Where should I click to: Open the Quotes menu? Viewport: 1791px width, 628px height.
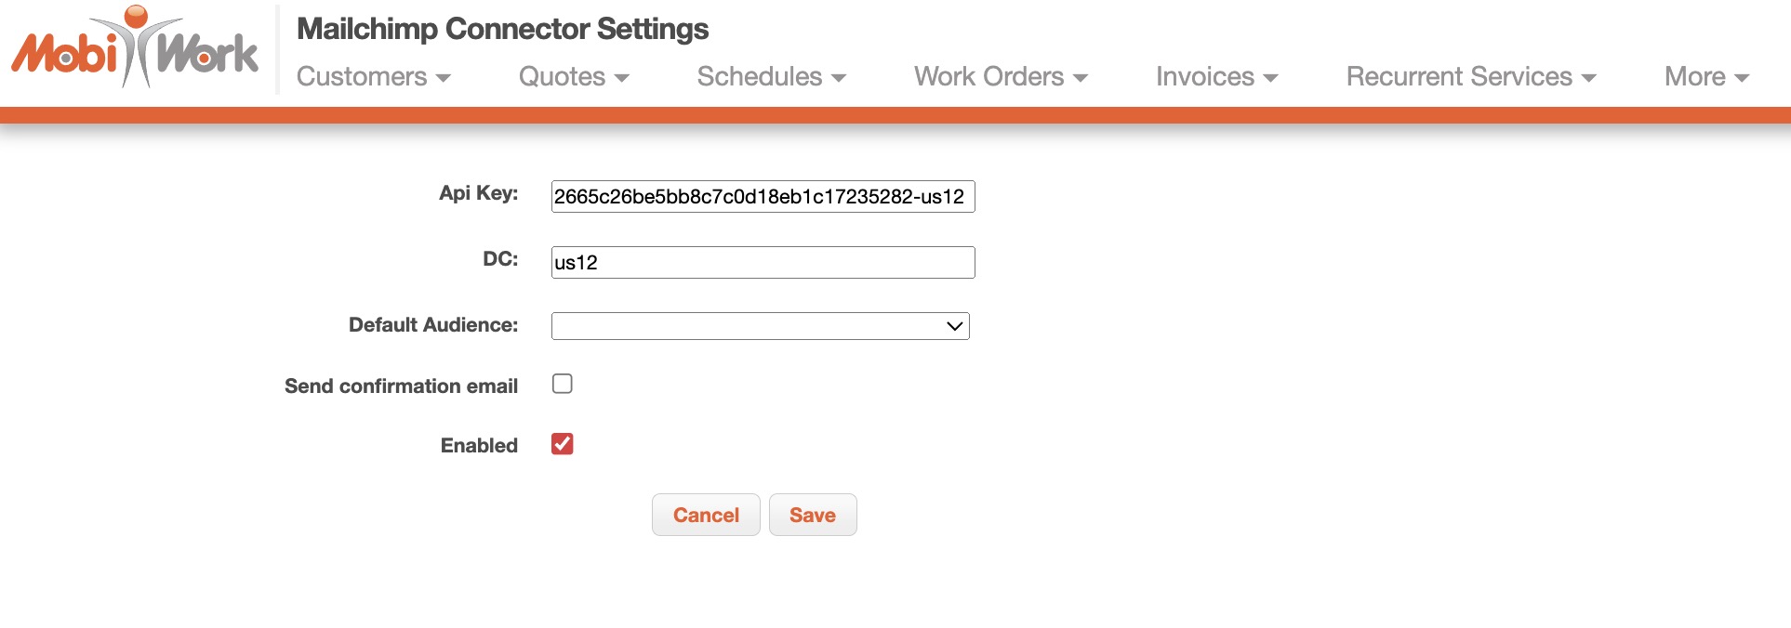pos(562,77)
